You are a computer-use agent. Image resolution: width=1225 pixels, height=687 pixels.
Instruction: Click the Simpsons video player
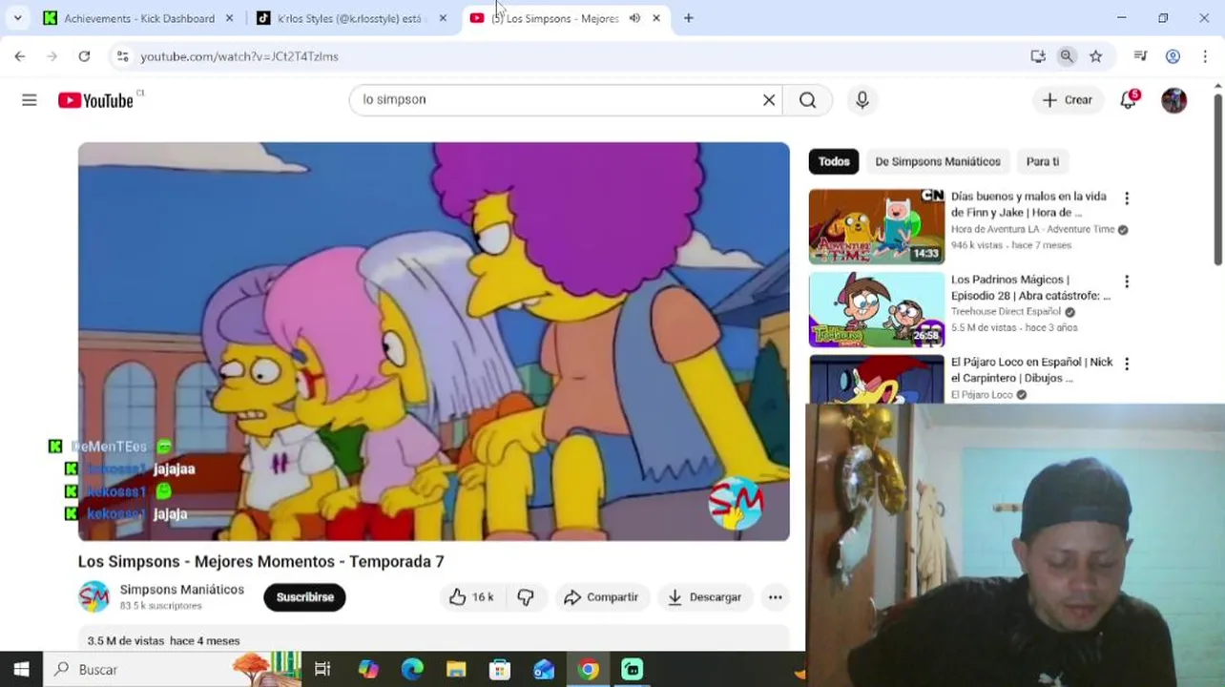pyautogui.click(x=434, y=342)
